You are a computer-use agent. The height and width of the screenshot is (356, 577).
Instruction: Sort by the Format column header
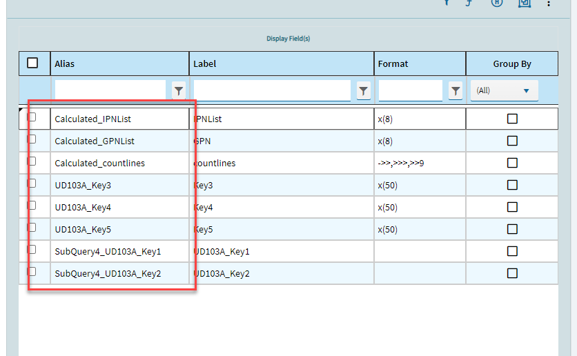click(x=420, y=63)
